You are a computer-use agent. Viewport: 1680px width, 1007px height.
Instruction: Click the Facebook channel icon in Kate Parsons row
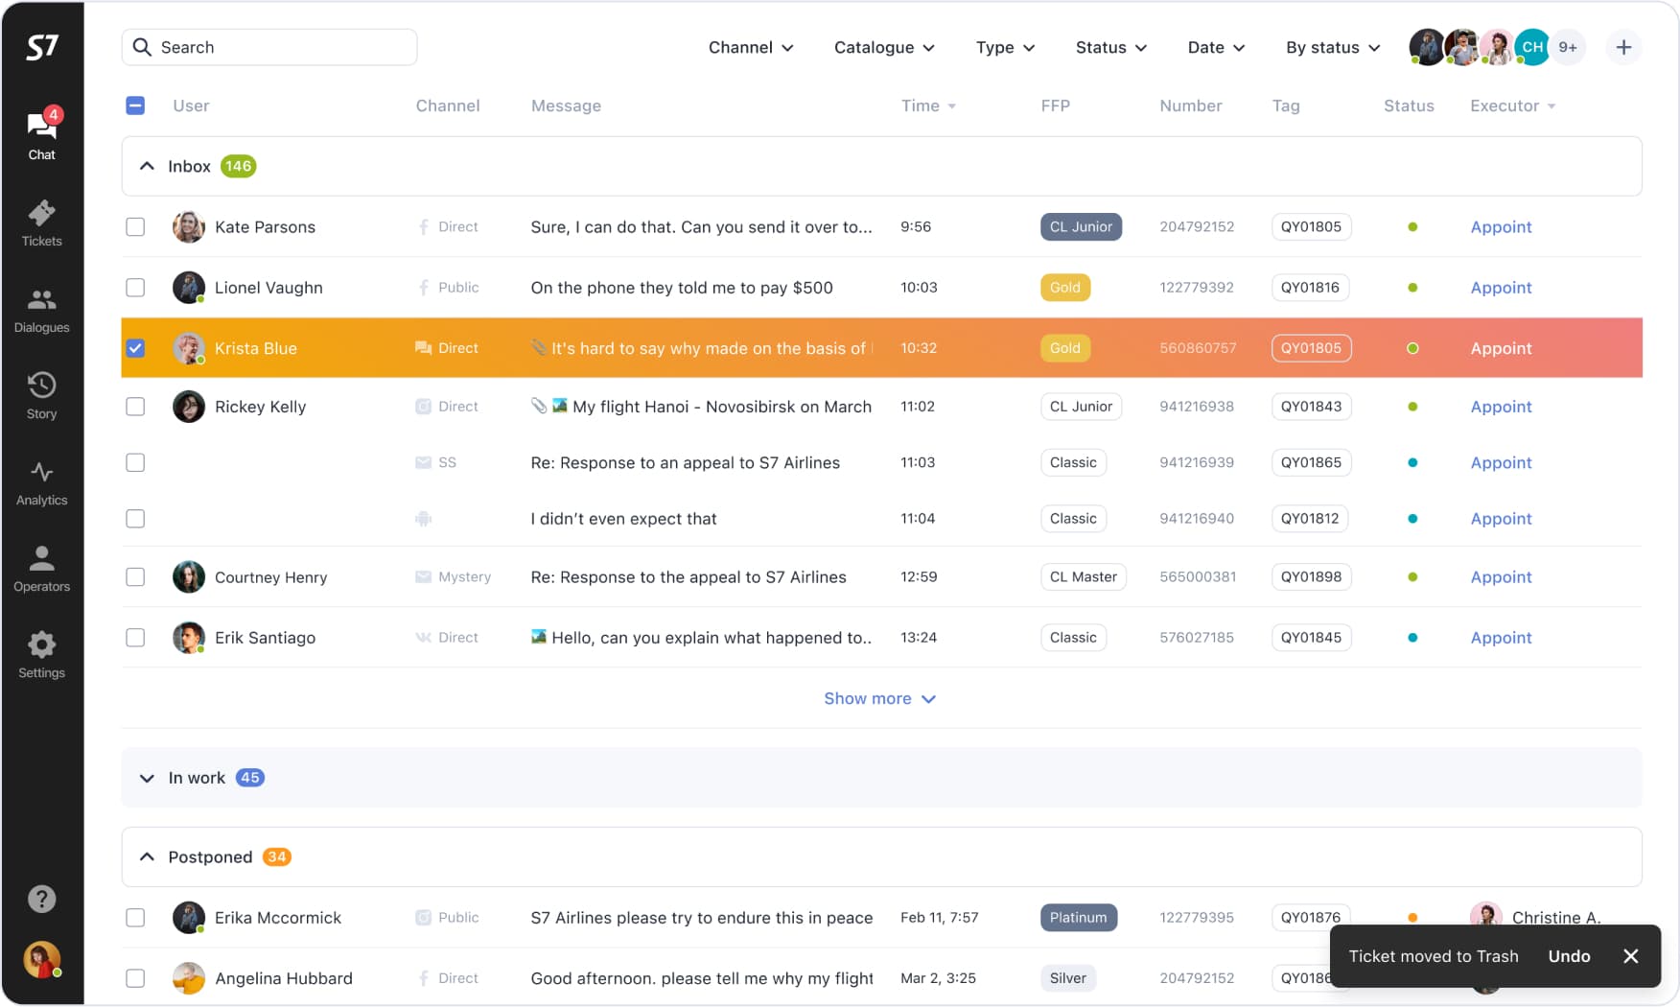(x=423, y=227)
